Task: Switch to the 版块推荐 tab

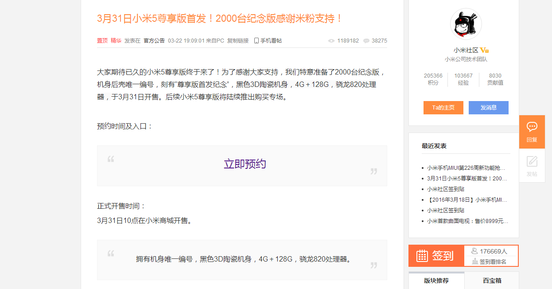Action: click(436, 281)
